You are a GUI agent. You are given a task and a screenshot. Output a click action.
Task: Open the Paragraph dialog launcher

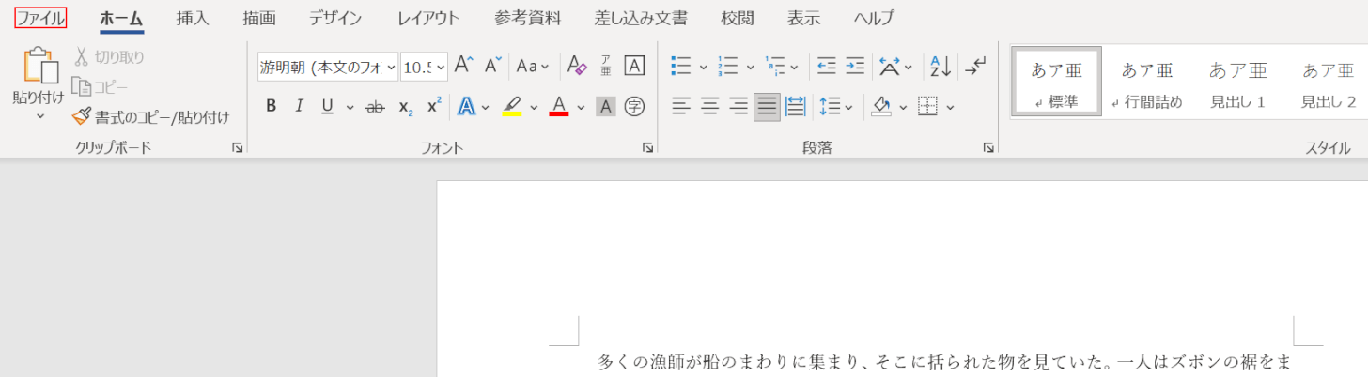pyautogui.click(x=987, y=147)
